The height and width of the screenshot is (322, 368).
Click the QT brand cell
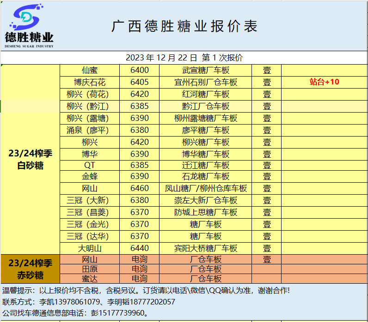90,165
